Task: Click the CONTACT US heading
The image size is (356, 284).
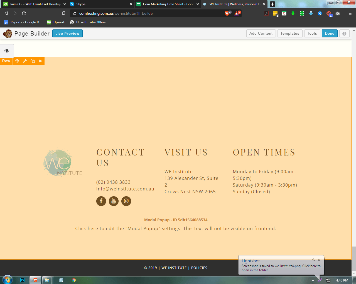Action: click(x=121, y=157)
